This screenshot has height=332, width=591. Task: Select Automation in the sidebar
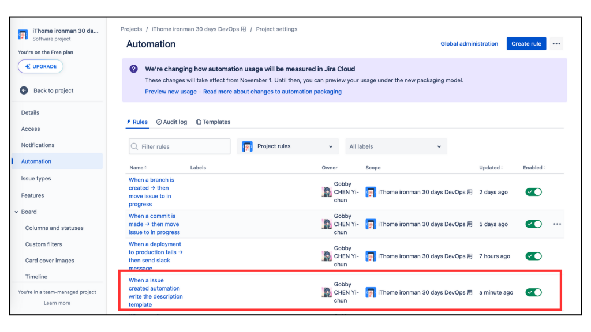pyautogui.click(x=57, y=161)
